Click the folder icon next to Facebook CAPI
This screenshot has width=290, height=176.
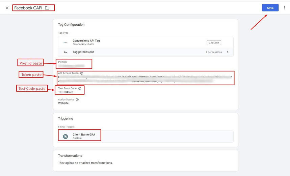pos(47,8)
